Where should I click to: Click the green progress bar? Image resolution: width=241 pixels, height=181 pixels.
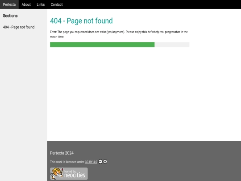(102, 45)
